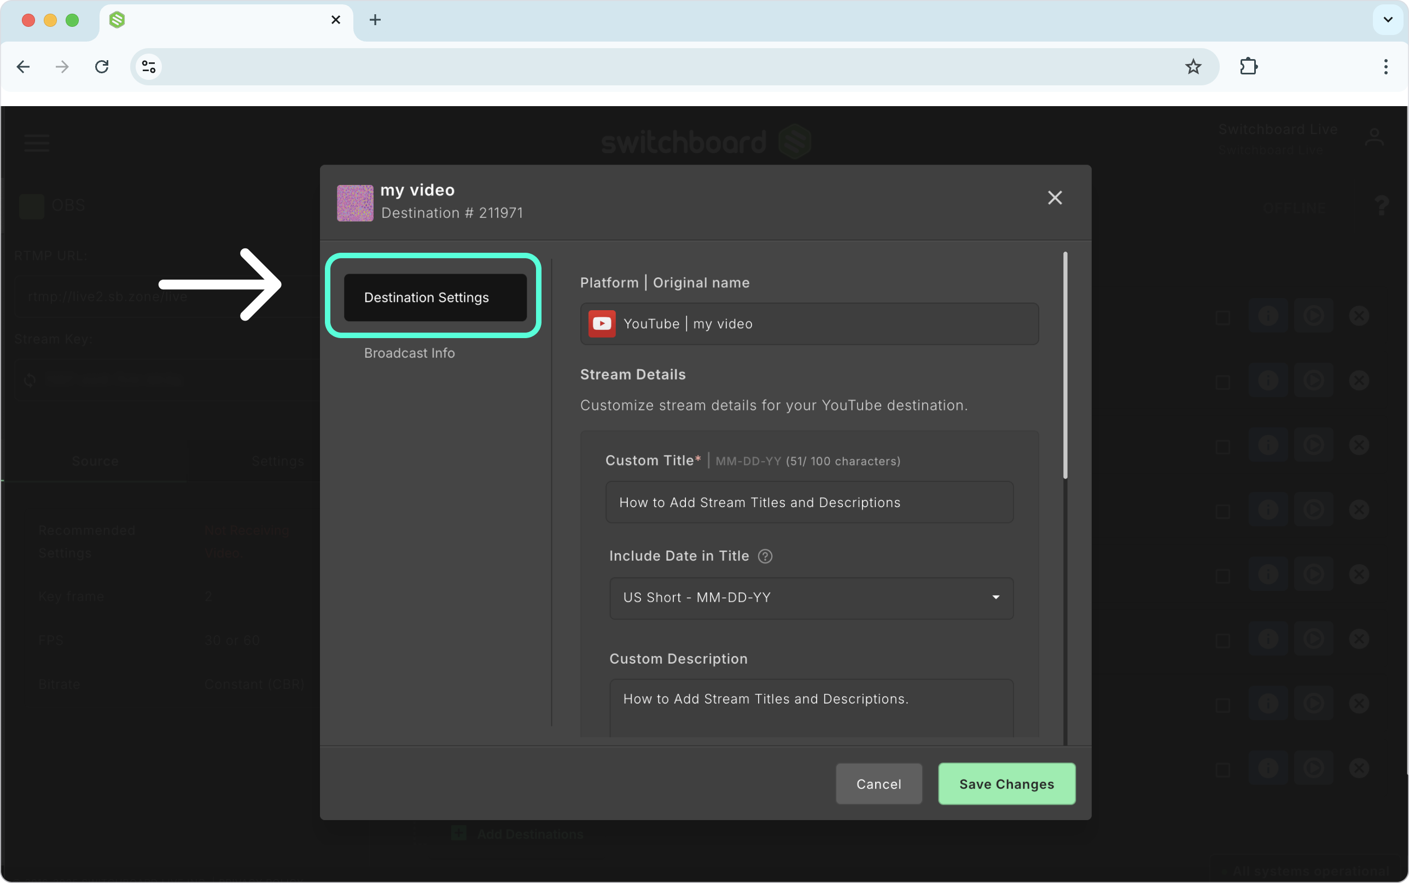
Task: Open the Source tab in background
Action: [95, 461]
